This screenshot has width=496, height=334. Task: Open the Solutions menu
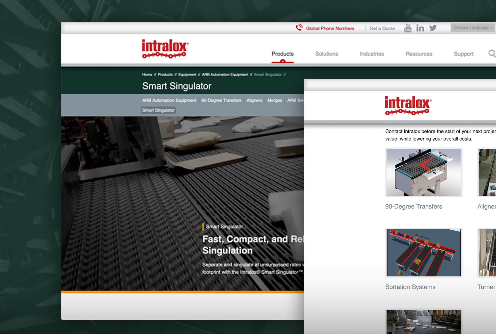(x=327, y=54)
